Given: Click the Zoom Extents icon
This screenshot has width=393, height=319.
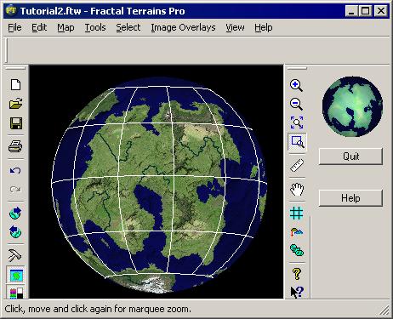Looking at the screenshot, I should [297, 122].
